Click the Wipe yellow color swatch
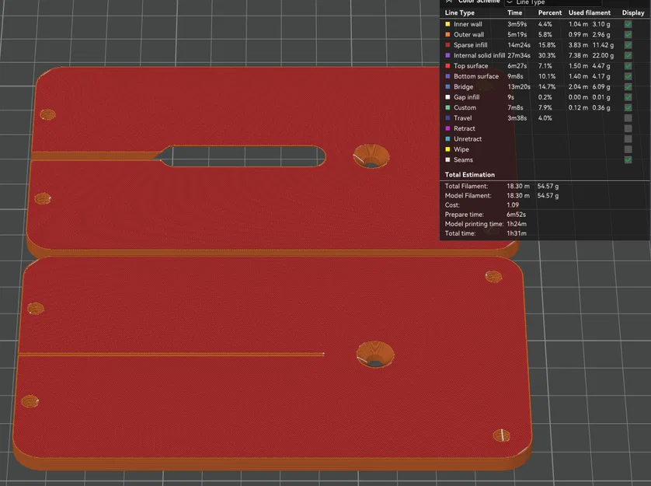Screen dimensions: 651x486 pyautogui.click(x=447, y=149)
